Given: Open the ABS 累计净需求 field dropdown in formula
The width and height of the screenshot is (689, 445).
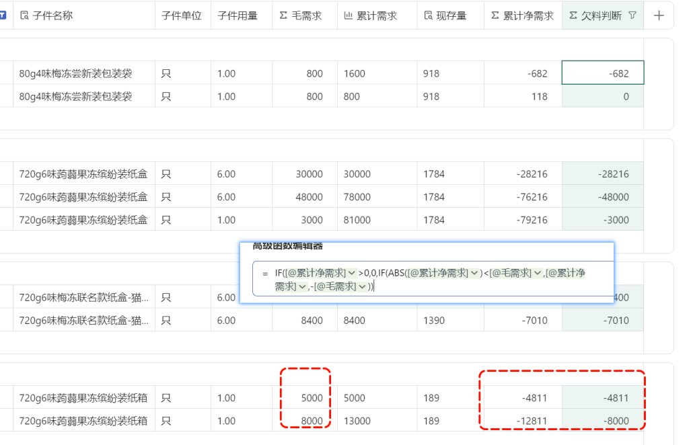Looking at the screenshot, I should [x=474, y=273].
